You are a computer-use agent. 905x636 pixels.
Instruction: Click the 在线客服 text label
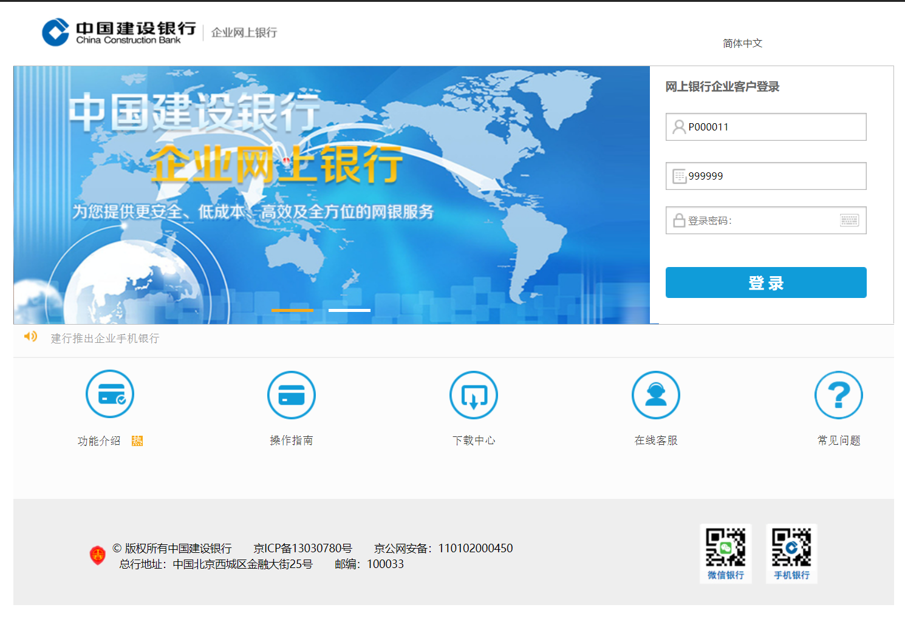point(656,440)
